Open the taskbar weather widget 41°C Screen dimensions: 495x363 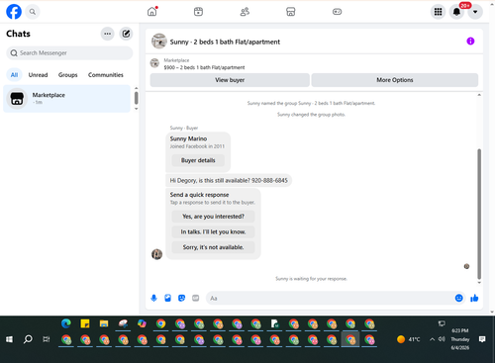pos(409,339)
